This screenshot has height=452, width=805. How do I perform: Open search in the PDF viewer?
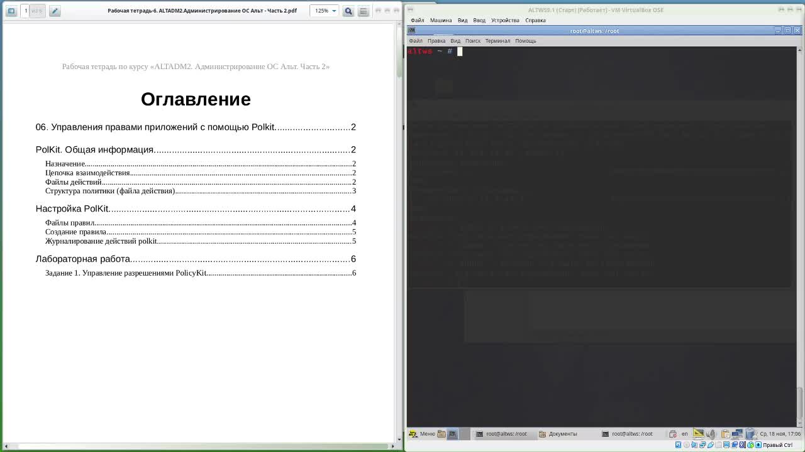[348, 11]
